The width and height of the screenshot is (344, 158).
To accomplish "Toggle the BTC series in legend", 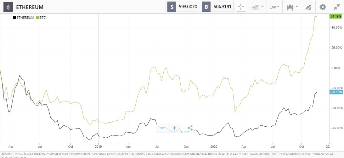I will coord(43,18).
